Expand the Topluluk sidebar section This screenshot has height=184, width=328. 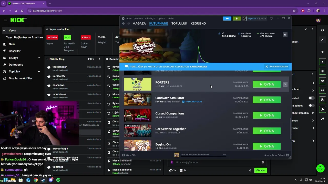(x=39, y=71)
